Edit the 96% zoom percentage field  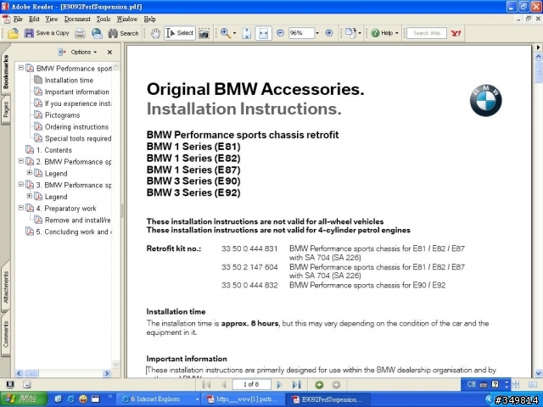pyautogui.click(x=301, y=33)
